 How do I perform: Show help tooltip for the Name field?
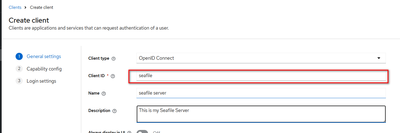click(x=104, y=93)
